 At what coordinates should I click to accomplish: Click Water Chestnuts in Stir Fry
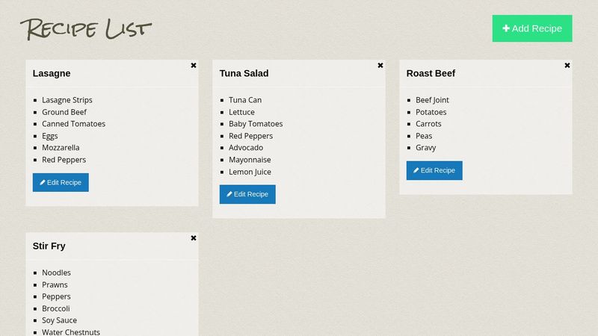pyautogui.click(x=71, y=332)
